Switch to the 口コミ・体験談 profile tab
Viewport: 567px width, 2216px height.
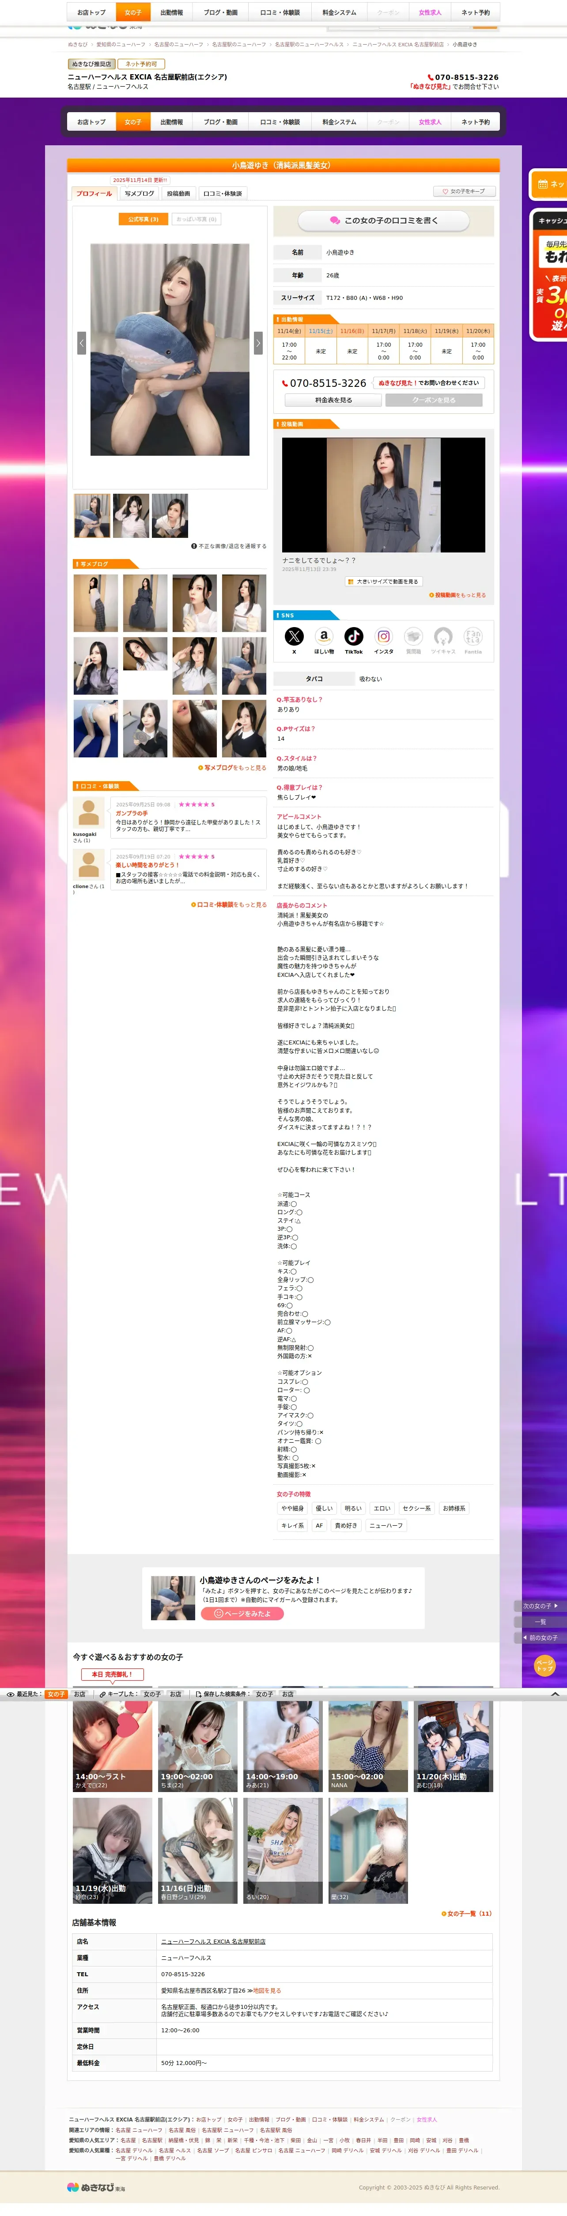click(223, 193)
